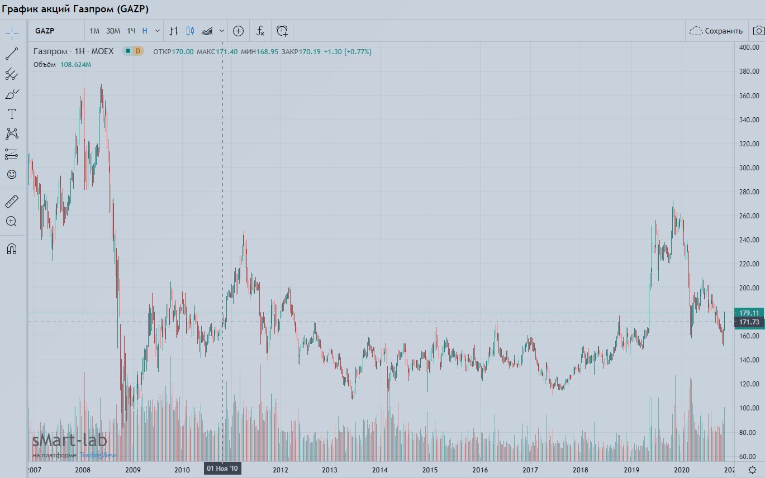Viewport: 765px width, 478px height.
Task: Click the 01 Ноя '10 date marker
Action: [x=223, y=469]
